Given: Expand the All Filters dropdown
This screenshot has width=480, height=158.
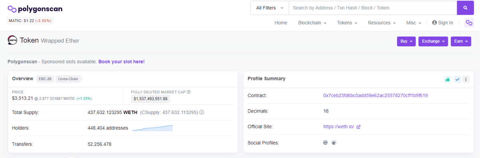Looking at the screenshot, I should (x=270, y=8).
